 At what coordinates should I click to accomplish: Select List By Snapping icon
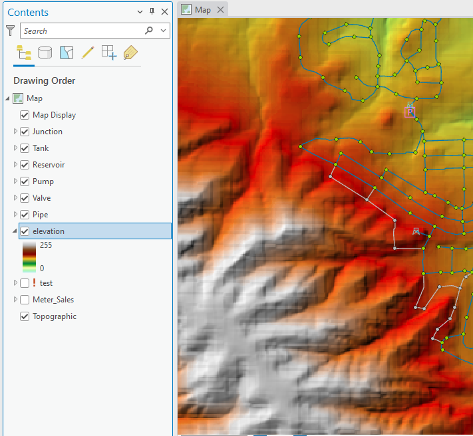(x=109, y=53)
